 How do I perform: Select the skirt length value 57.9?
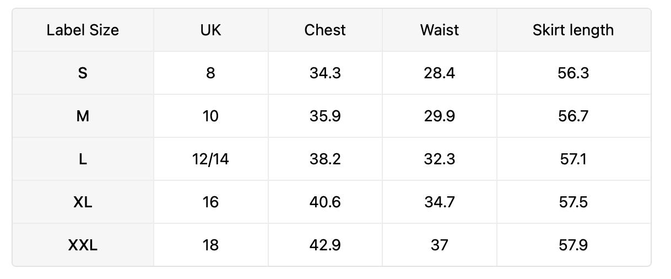573,245
